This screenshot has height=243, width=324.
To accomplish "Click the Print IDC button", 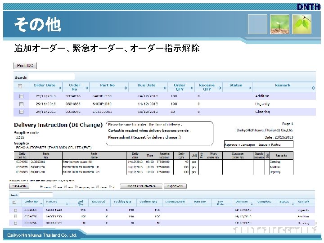I will (x=25, y=66).
